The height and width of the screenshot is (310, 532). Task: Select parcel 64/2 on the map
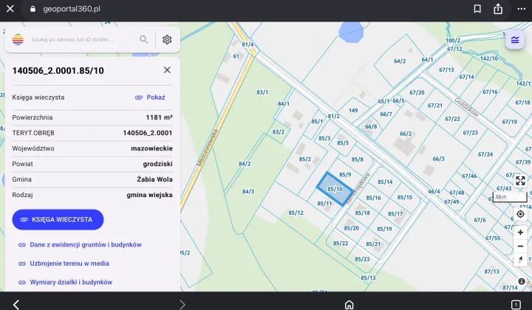[400, 61]
